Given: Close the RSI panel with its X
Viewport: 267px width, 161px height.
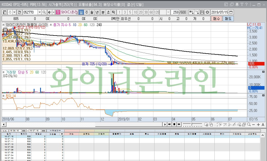Looking at the screenshot, I should pyautogui.click(x=263, y=95).
